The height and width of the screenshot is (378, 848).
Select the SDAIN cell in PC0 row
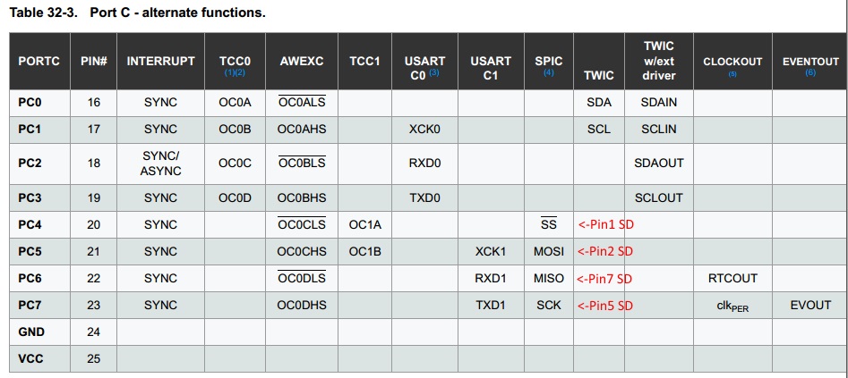coord(659,102)
